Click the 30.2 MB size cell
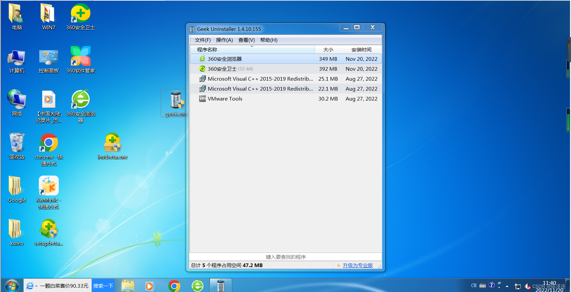The width and height of the screenshot is (571, 292). (x=328, y=99)
